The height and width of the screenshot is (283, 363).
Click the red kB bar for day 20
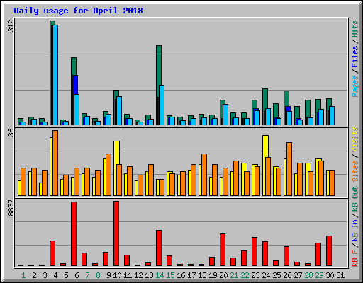coord(223,250)
